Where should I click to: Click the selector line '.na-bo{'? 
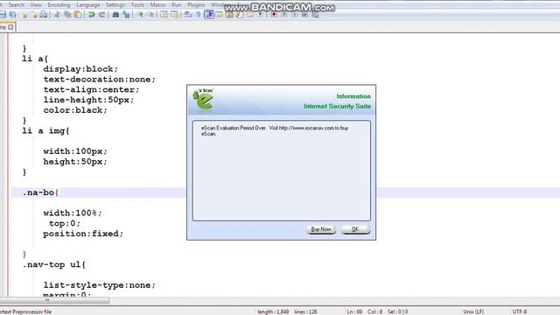40,192
